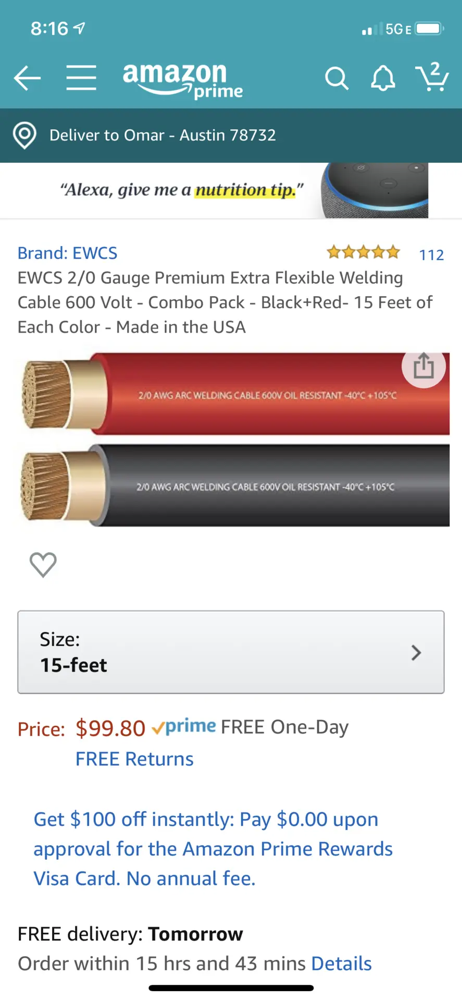View the 112 ratings
Viewport: 462px width, 1001px height.
point(431,255)
